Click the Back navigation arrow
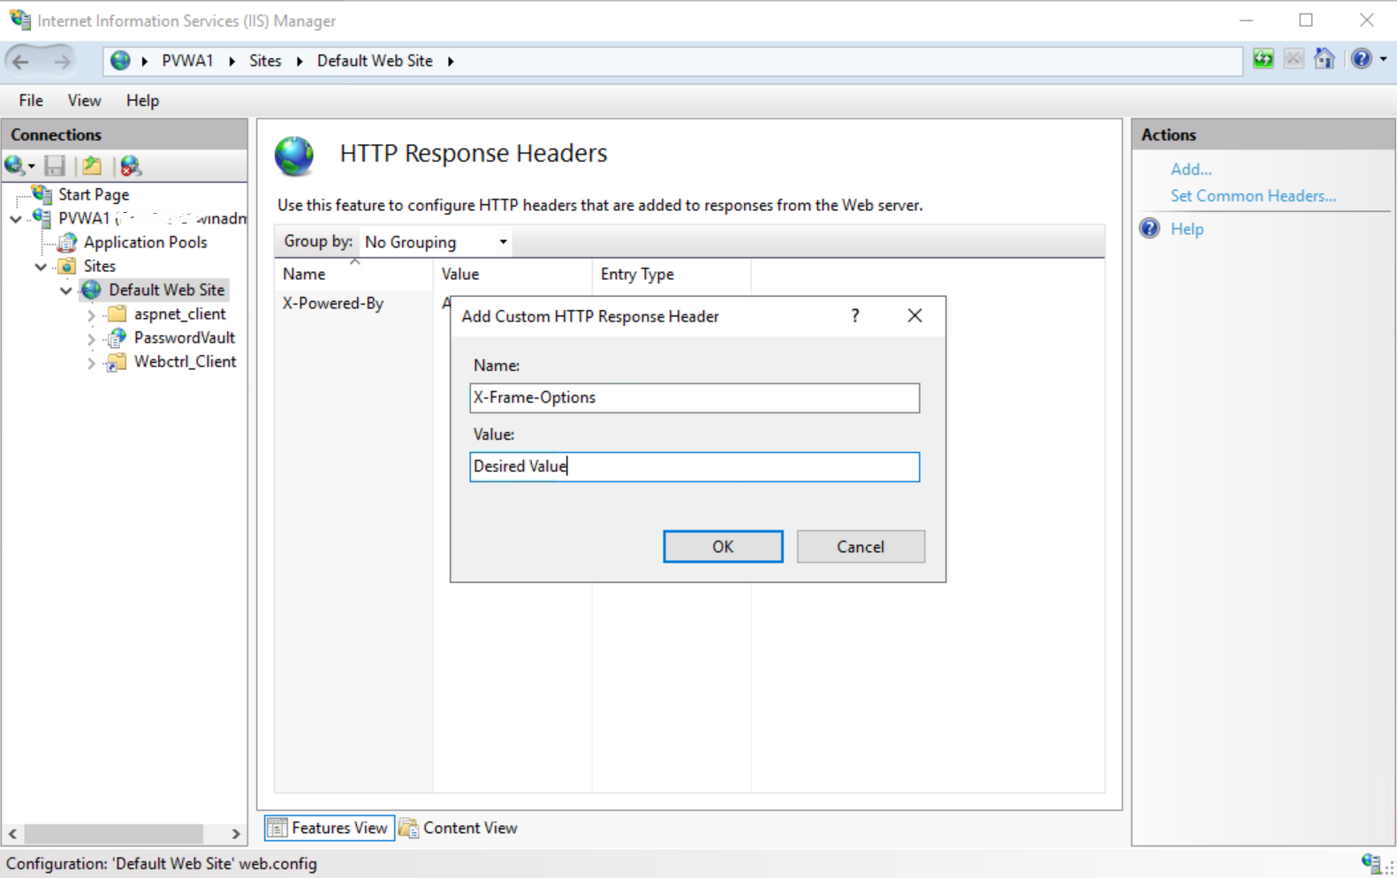1397x878 pixels. tap(21, 61)
